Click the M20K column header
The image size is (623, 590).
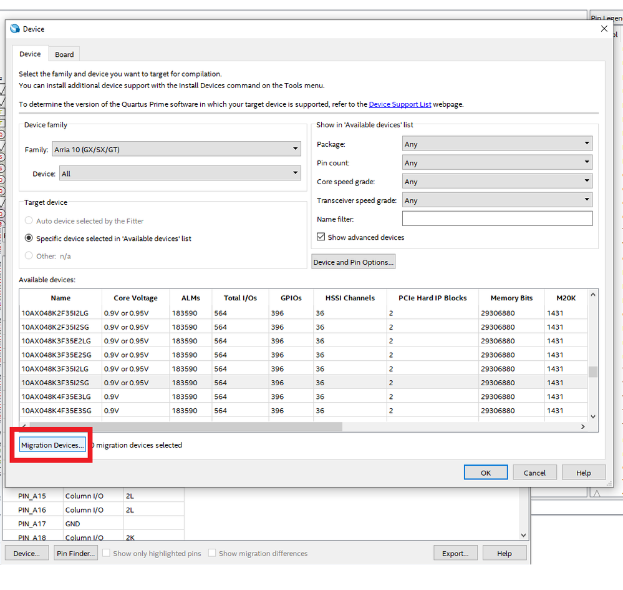pos(566,298)
